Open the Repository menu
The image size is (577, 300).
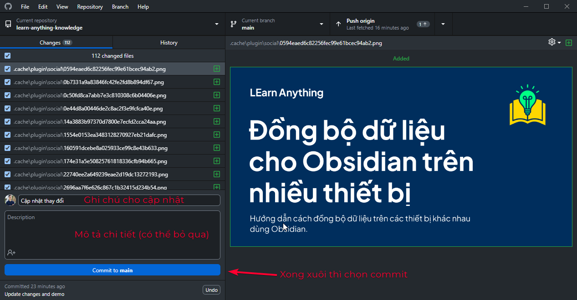[x=90, y=7]
